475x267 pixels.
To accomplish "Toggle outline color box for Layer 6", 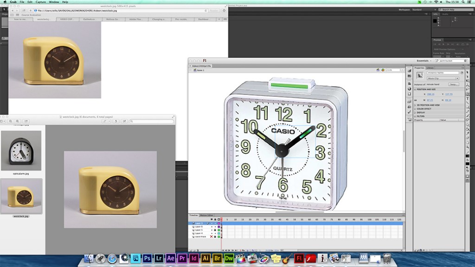I will (219, 227).
